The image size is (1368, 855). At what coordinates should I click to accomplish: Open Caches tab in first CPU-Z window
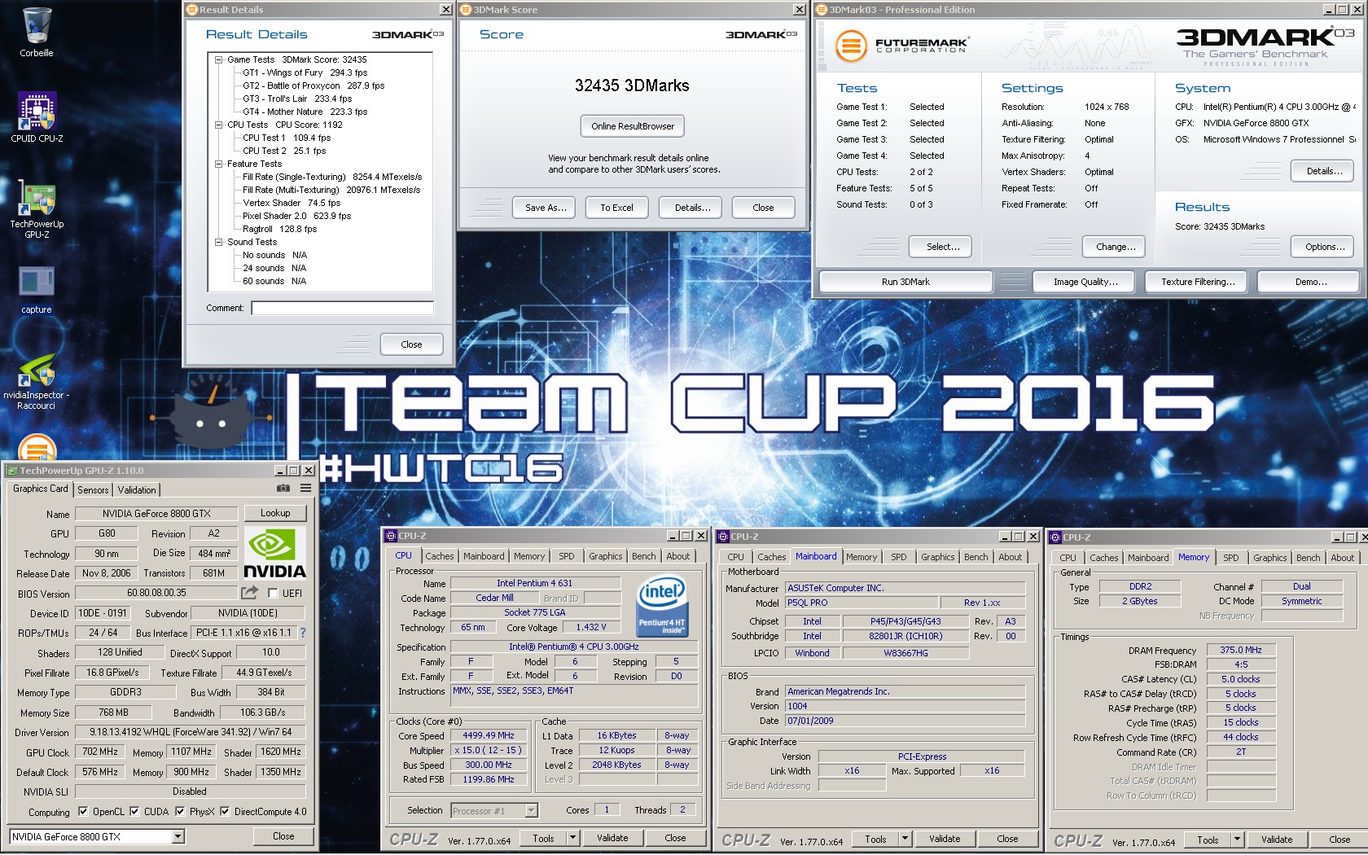[440, 556]
